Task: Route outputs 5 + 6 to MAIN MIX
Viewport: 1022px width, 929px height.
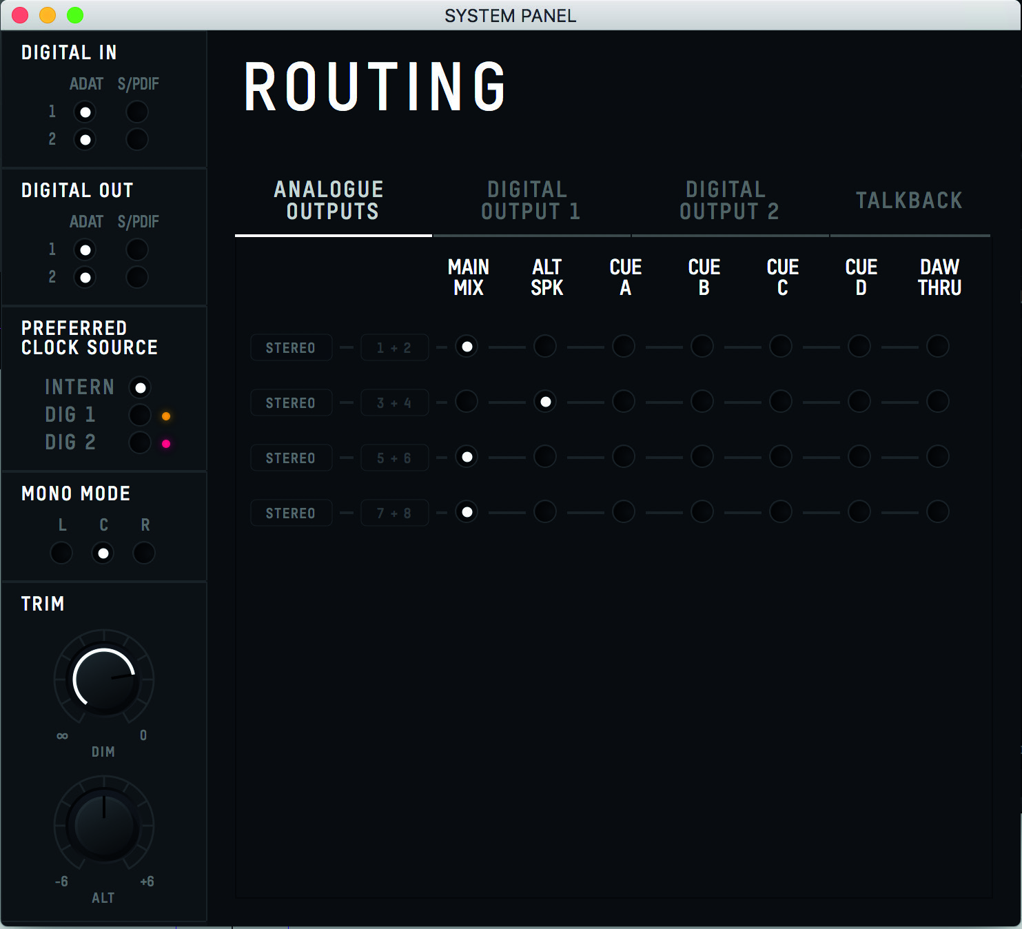Action: [x=467, y=456]
